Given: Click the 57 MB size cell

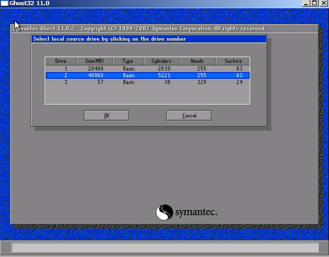Looking at the screenshot, I should coord(100,82).
